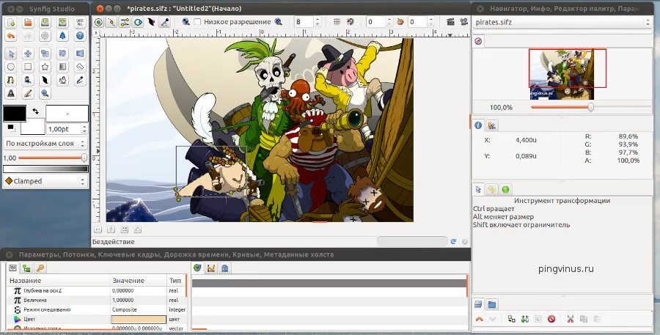Delete layer with red prohibition icon
The image size is (660, 335).
point(551,319)
